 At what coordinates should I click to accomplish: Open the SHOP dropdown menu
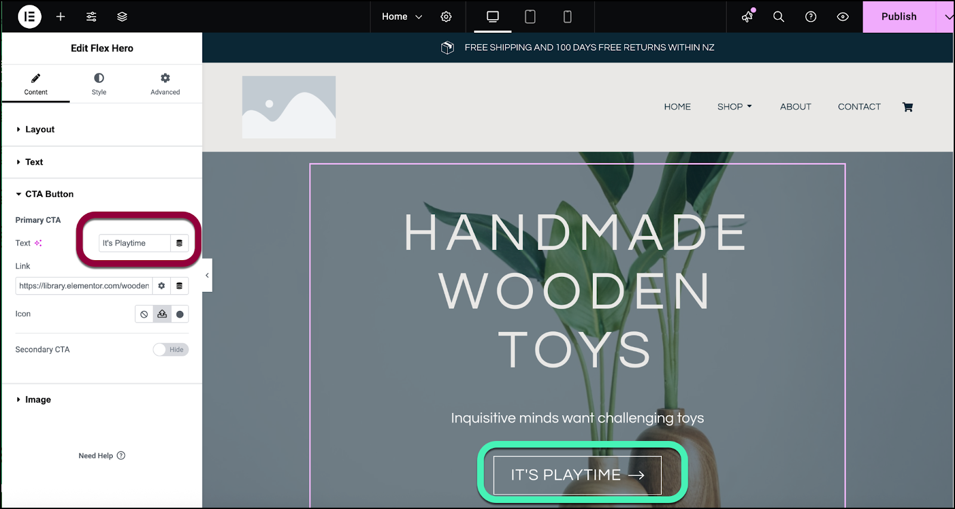pyautogui.click(x=735, y=107)
